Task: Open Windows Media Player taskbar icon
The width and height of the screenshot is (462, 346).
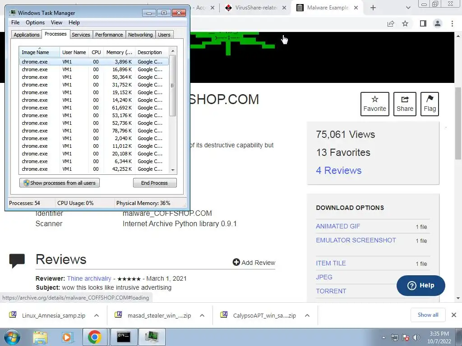Action: pyautogui.click(x=67, y=337)
